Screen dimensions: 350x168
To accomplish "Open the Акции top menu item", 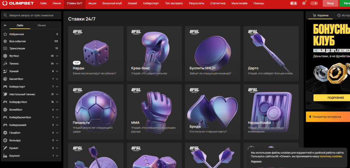I will coord(92,3).
